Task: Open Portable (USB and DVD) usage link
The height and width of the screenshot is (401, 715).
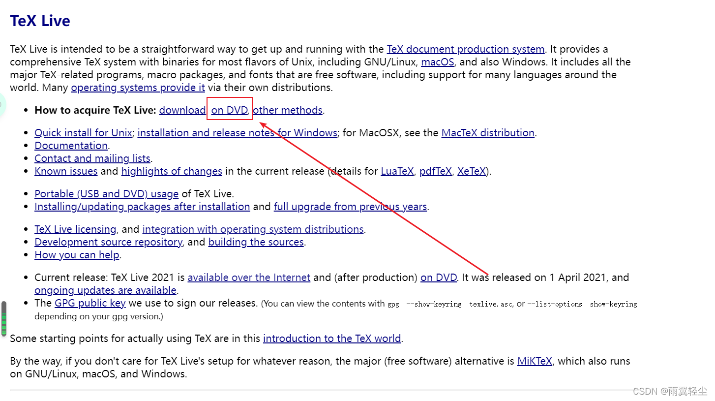Action: tap(106, 194)
